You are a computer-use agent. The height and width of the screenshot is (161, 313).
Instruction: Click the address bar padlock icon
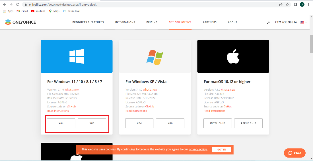coord(26,5)
